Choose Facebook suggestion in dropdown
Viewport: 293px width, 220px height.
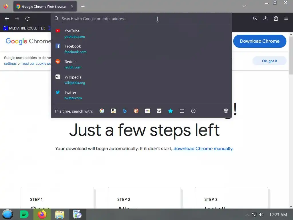[141, 49]
